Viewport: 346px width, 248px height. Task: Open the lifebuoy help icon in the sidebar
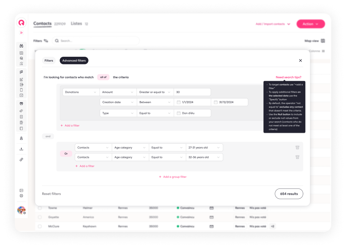(x=21, y=196)
